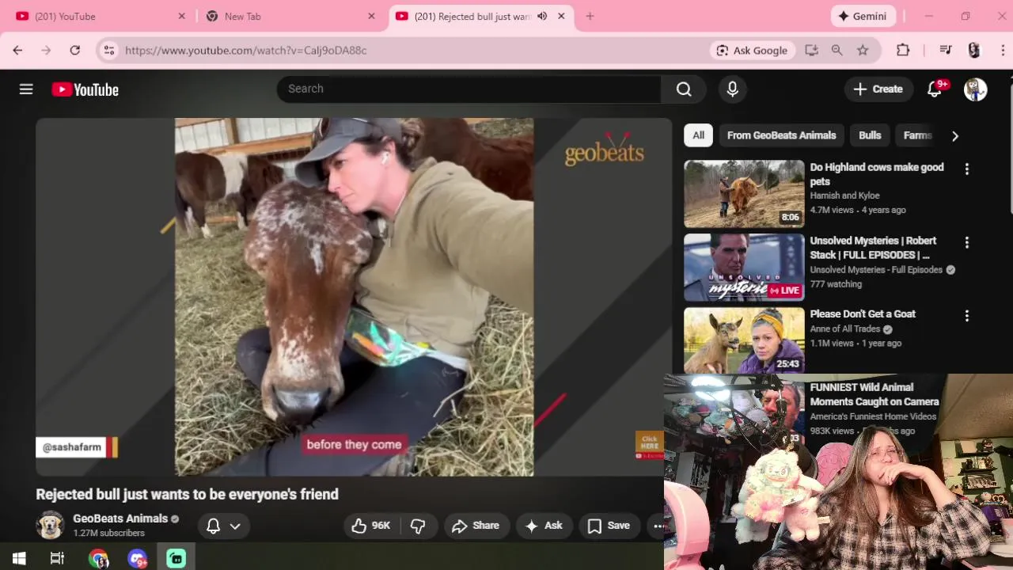The width and height of the screenshot is (1013, 570).
Task: Open options for Please Don't Get a Goat
Action: point(966,316)
